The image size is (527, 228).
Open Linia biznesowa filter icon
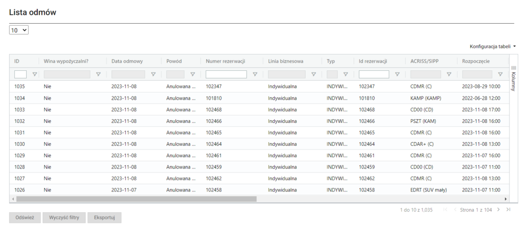tap(313, 74)
